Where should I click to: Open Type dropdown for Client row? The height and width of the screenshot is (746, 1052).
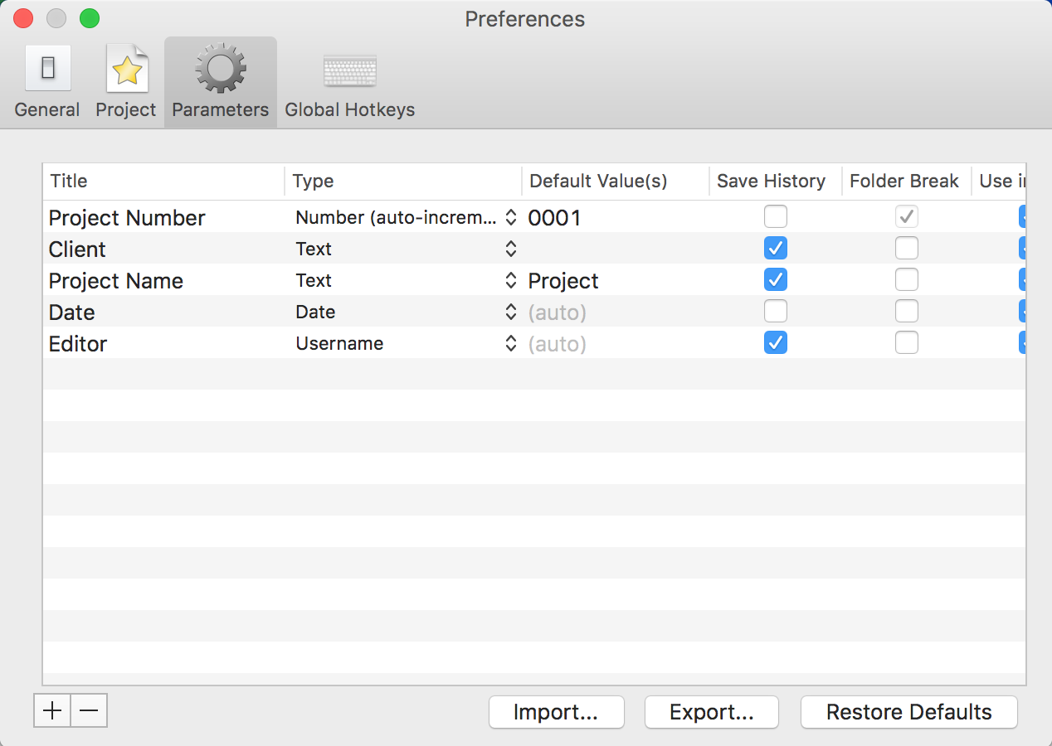click(407, 249)
